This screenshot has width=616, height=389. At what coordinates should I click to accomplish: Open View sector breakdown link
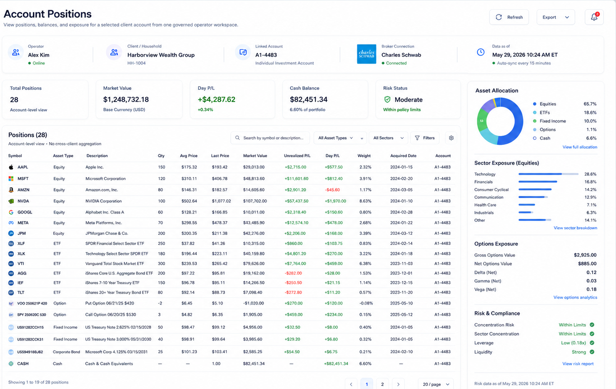(575, 228)
